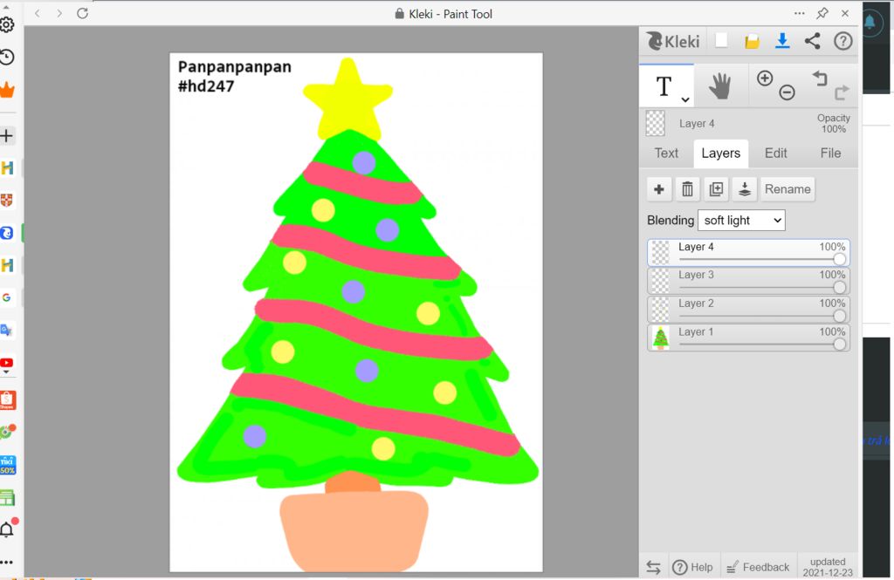Image resolution: width=894 pixels, height=580 pixels.
Task: Merge layer down with the merge icon
Action: point(745,189)
